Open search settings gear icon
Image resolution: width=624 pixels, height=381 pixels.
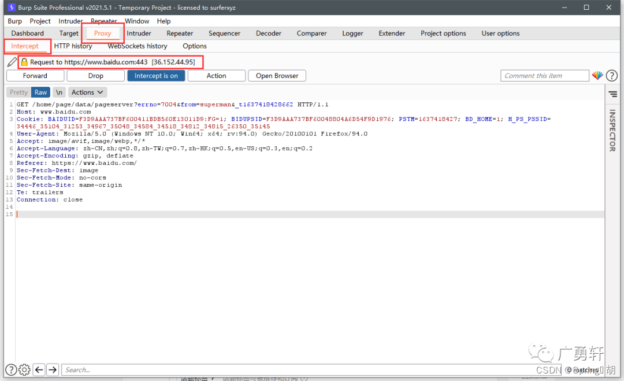[24, 370]
